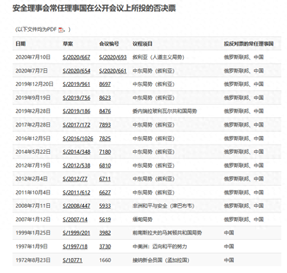
Task: Open draft S/1997/18 link
Action: (x=75, y=246)
